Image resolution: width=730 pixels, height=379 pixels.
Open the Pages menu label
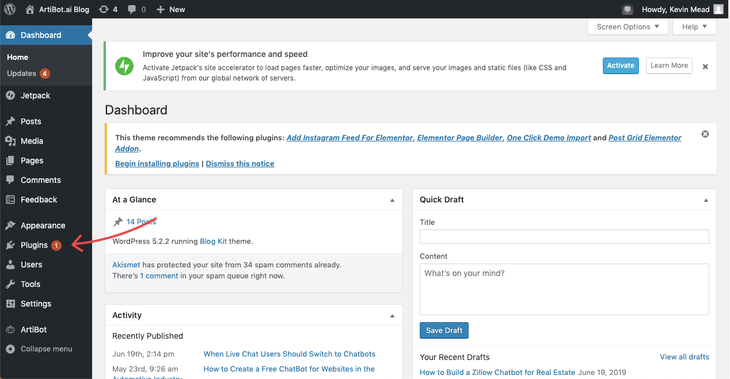(x=32, y=160)
